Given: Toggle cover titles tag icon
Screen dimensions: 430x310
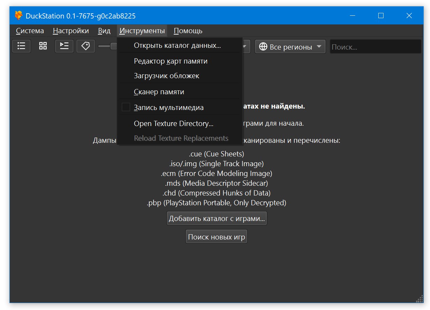Looking at the screenshot, I should click(86, 46).
